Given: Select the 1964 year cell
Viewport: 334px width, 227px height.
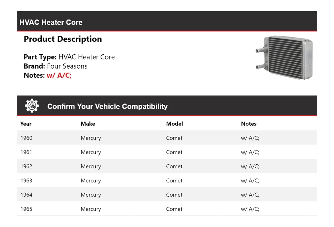Looking at the screenshot, I should [26, 195].
